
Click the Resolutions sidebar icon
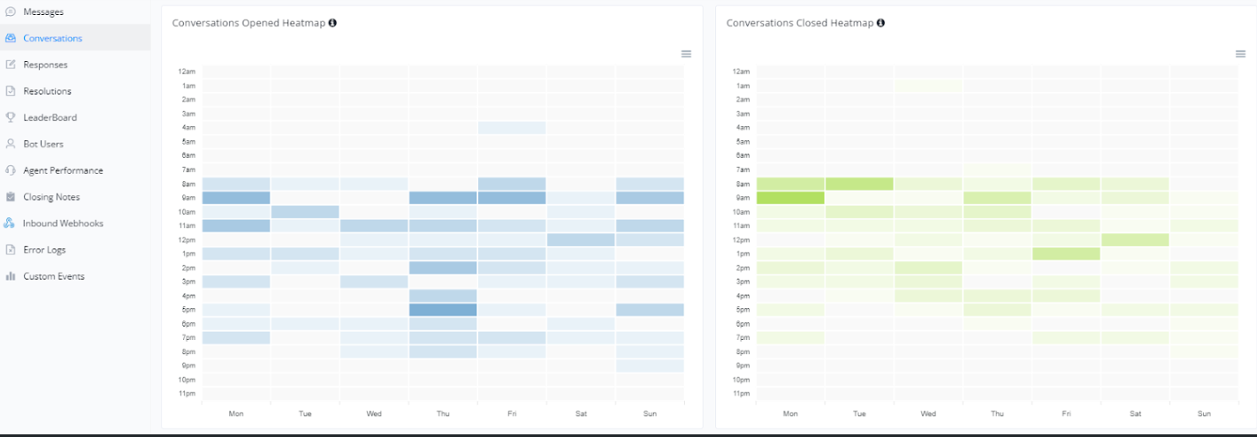click(11, 91)
